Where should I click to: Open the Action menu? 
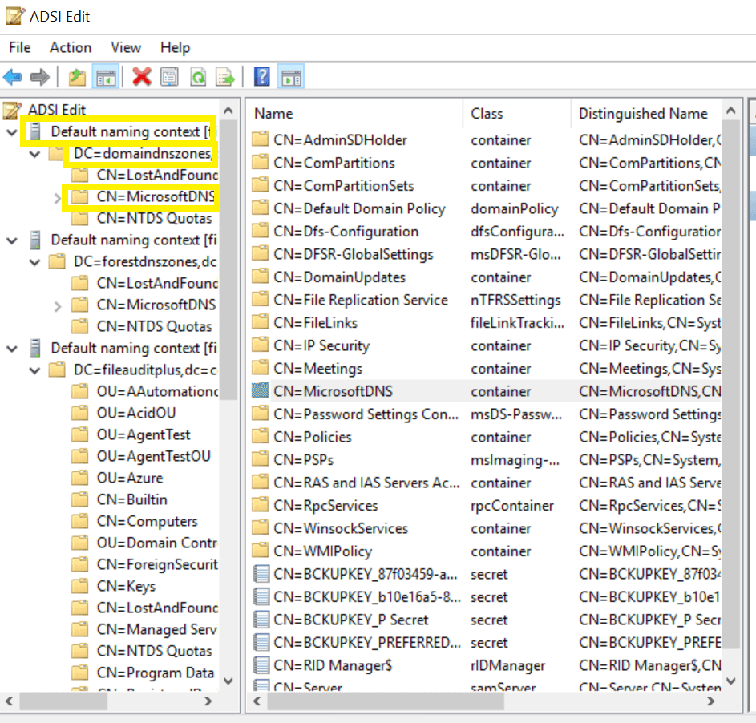tap(71, 48)
